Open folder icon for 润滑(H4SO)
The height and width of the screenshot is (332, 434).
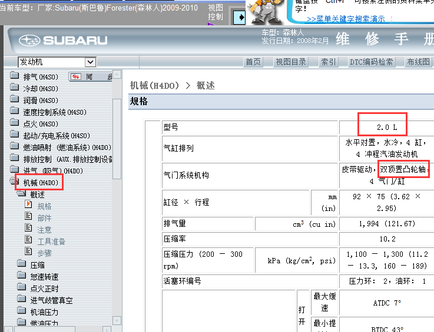coord(14,99)
